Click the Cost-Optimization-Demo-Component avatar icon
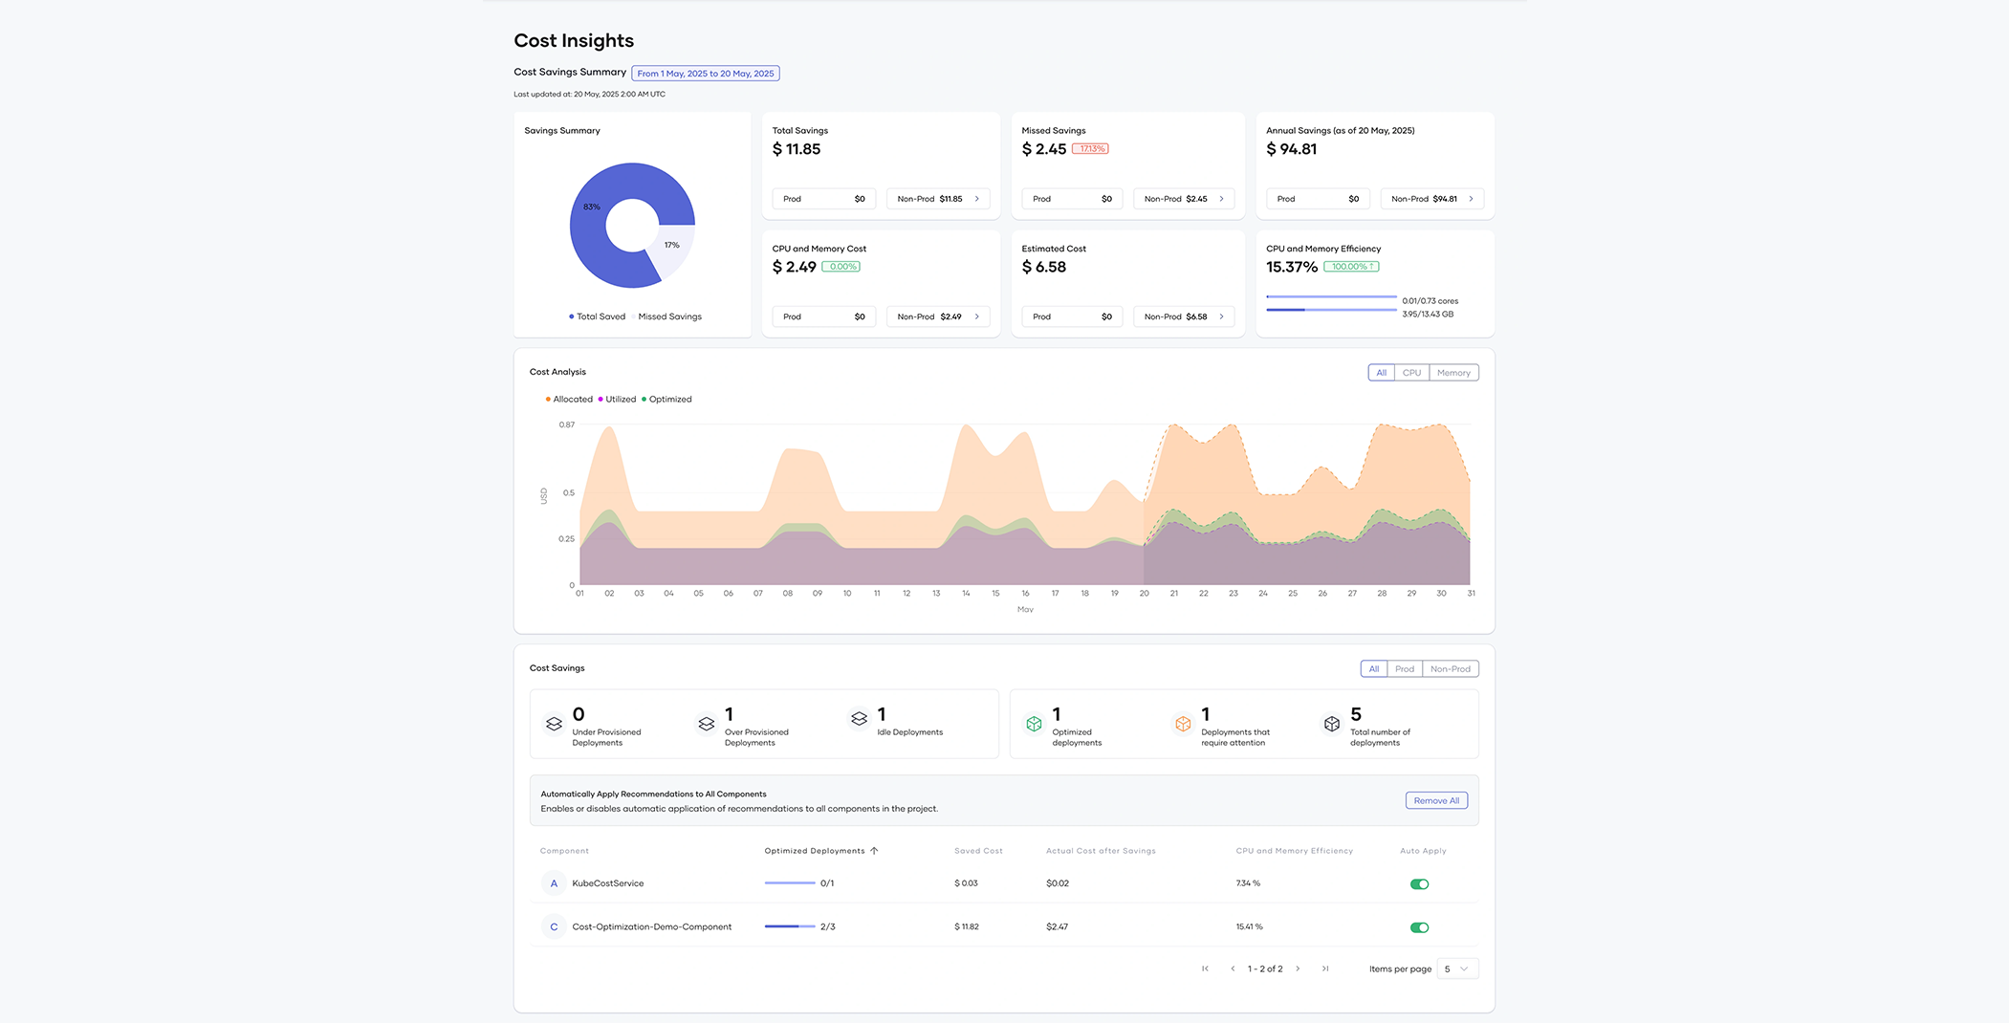2009x1023 pixels. coord(554,926)
